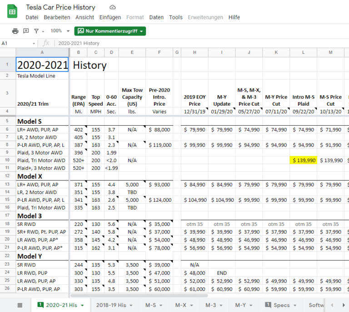Image resolution: width=349 pixels, height=312 pixels.
Task: Select column F header
Action: click(160, 52)
